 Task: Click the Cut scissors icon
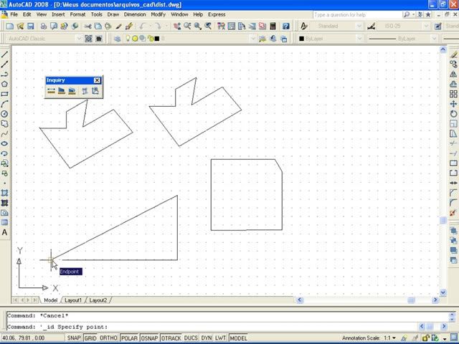87,26
